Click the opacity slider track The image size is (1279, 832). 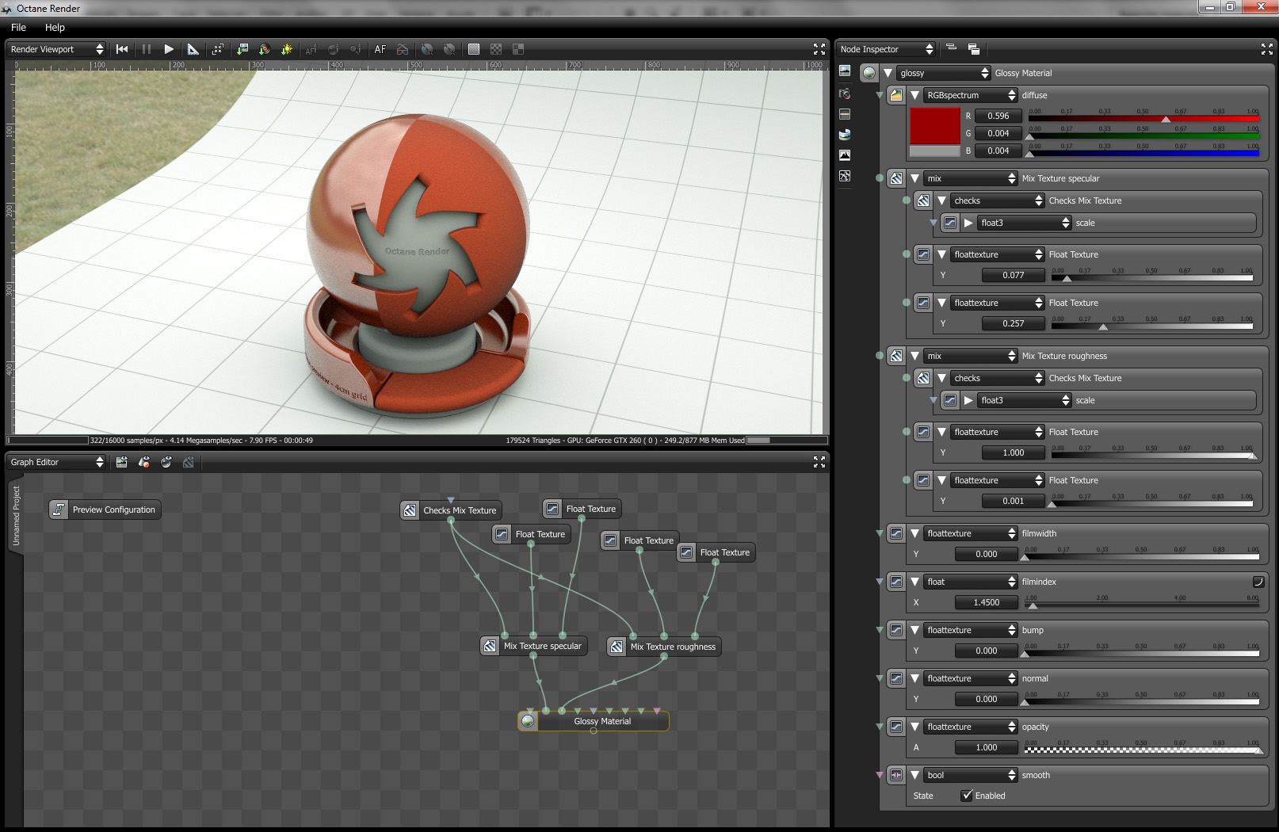(x=1143, y=749)
